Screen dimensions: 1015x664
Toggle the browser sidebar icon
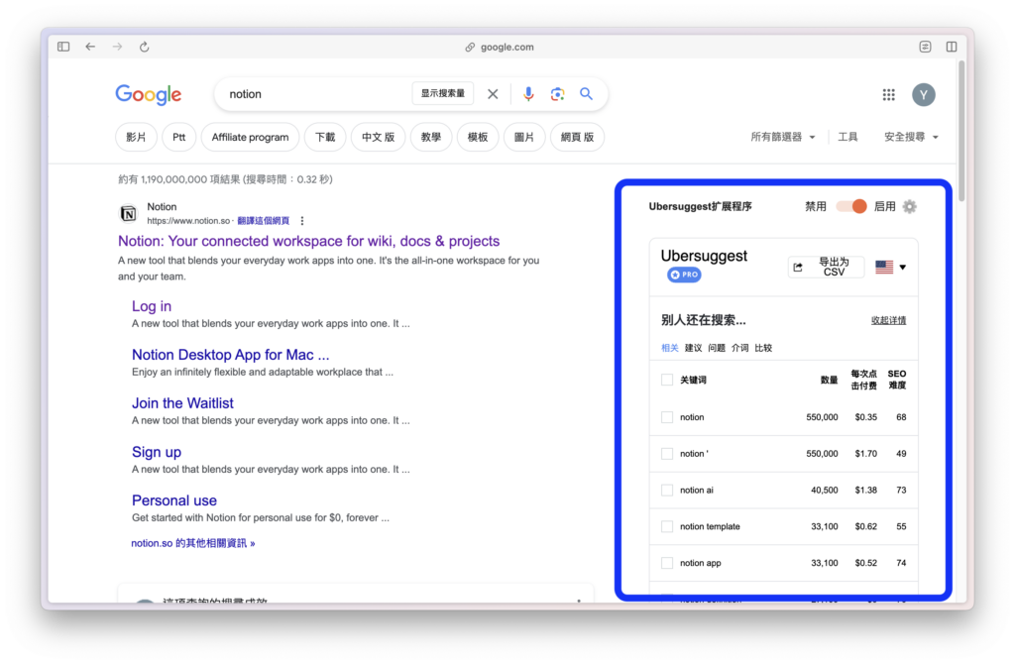(63, 47)
